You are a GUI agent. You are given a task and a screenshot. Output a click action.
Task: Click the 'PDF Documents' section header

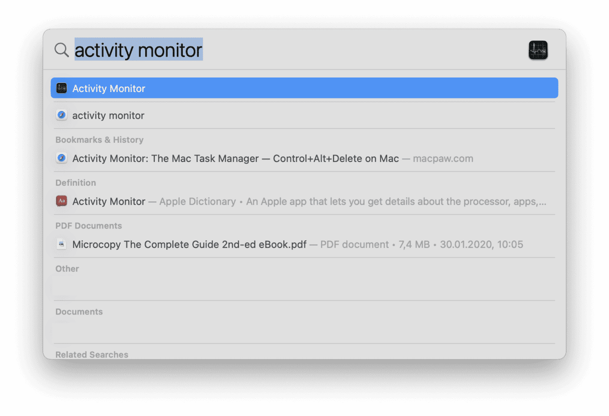pyautogui.click(x=89, y=226)
